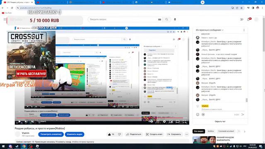Image resolution: width=265 pixels, height=149 pixels.
Task: Click Crossout ИГРАТЬ БЕСПЛАТНО ad button
Action: pyautogui.click(x=31, y=74)
